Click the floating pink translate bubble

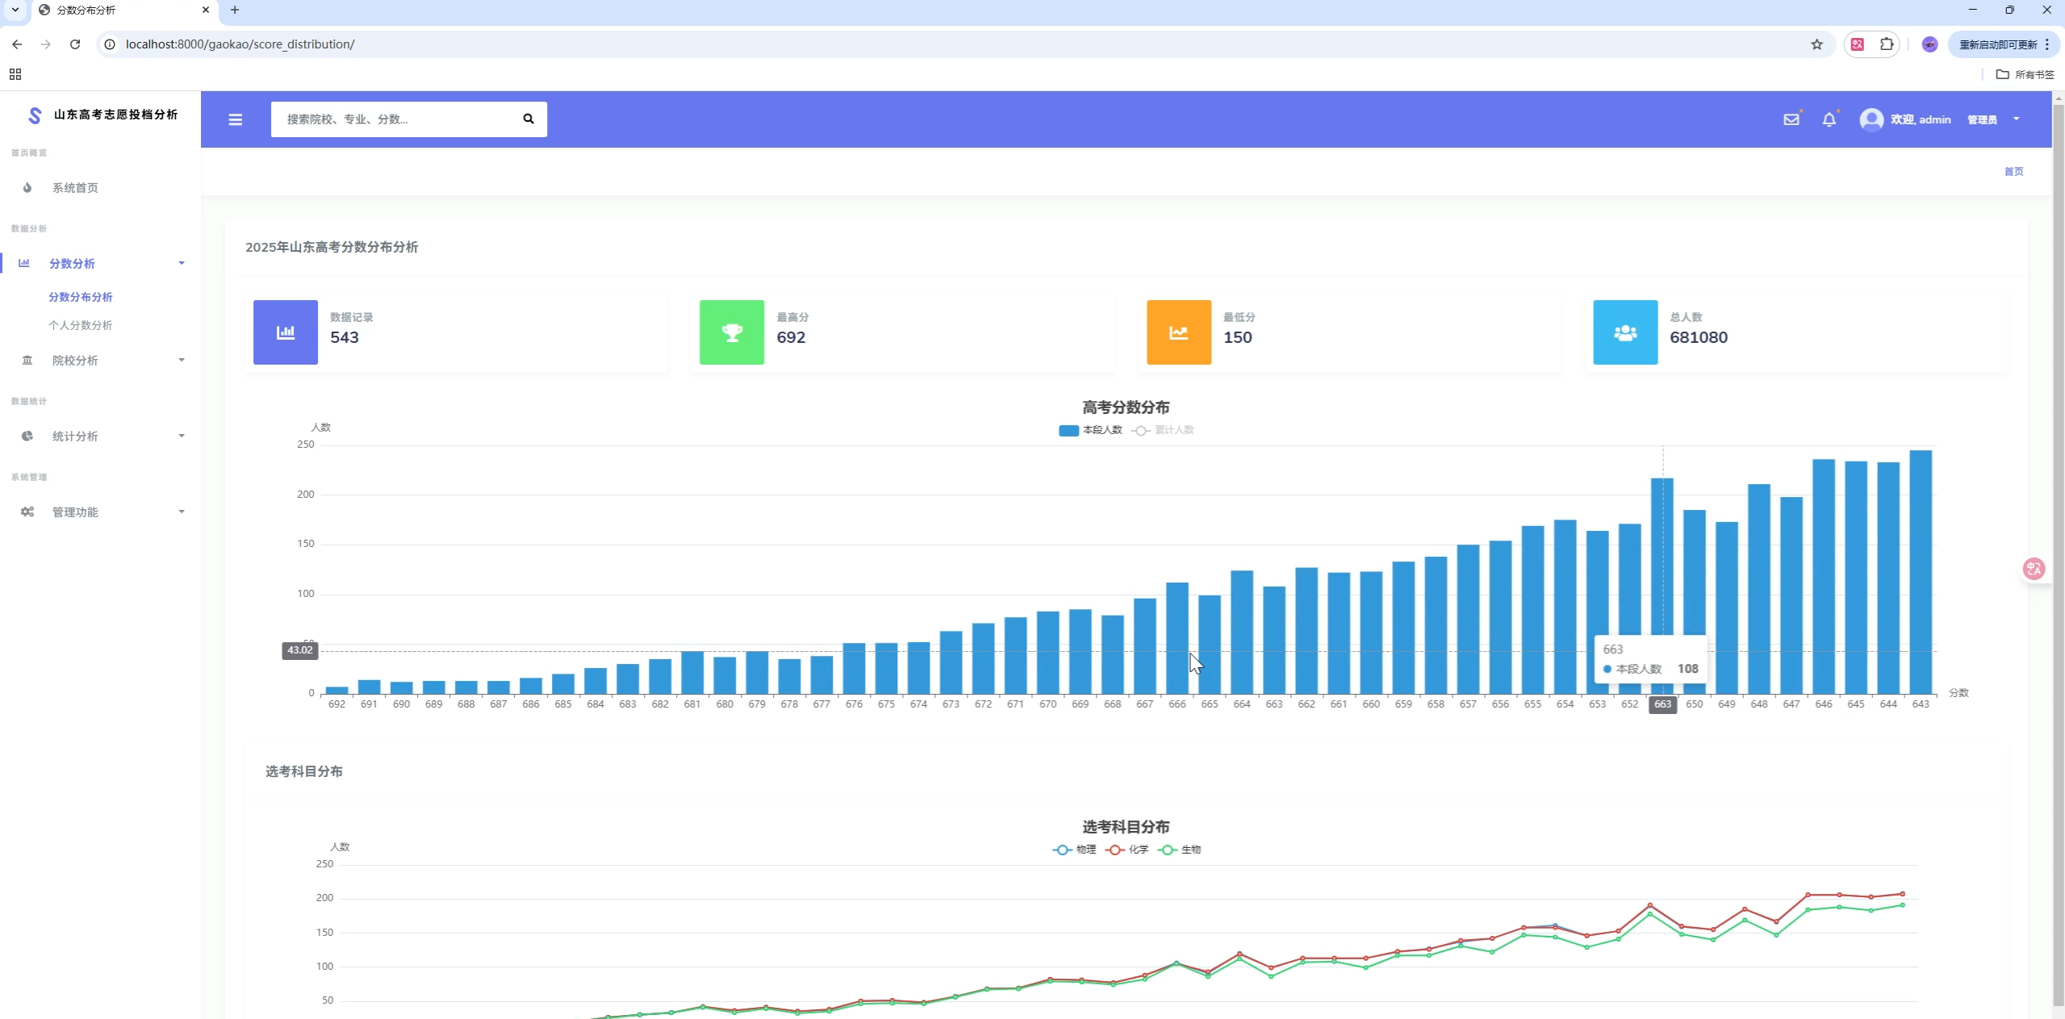pos(2034,569)
